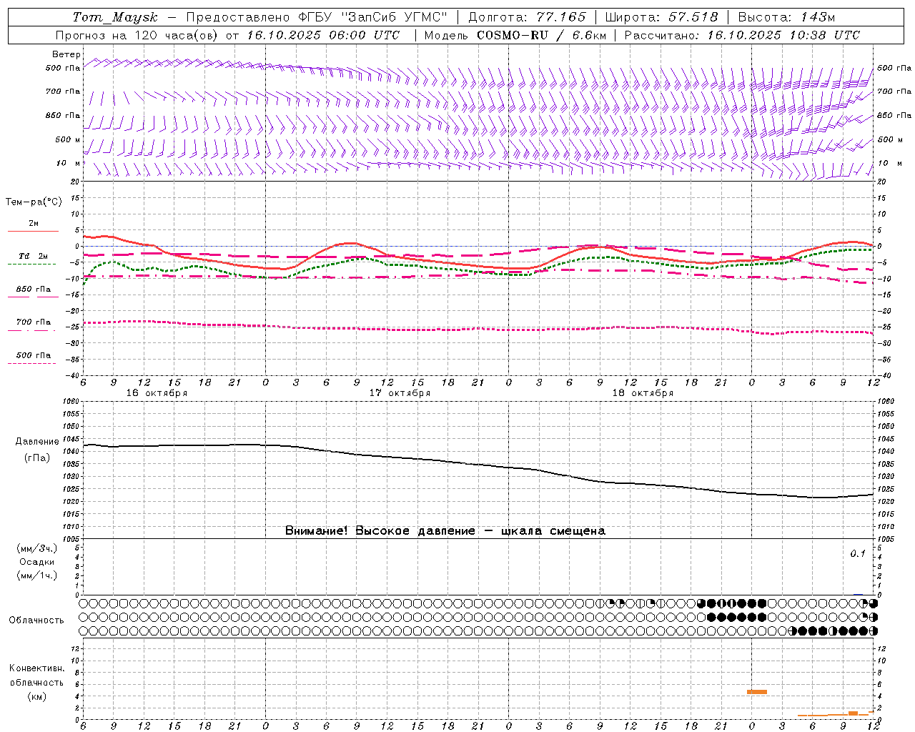Click the -40 value on left temperature axis

click(x=73, y=375)
